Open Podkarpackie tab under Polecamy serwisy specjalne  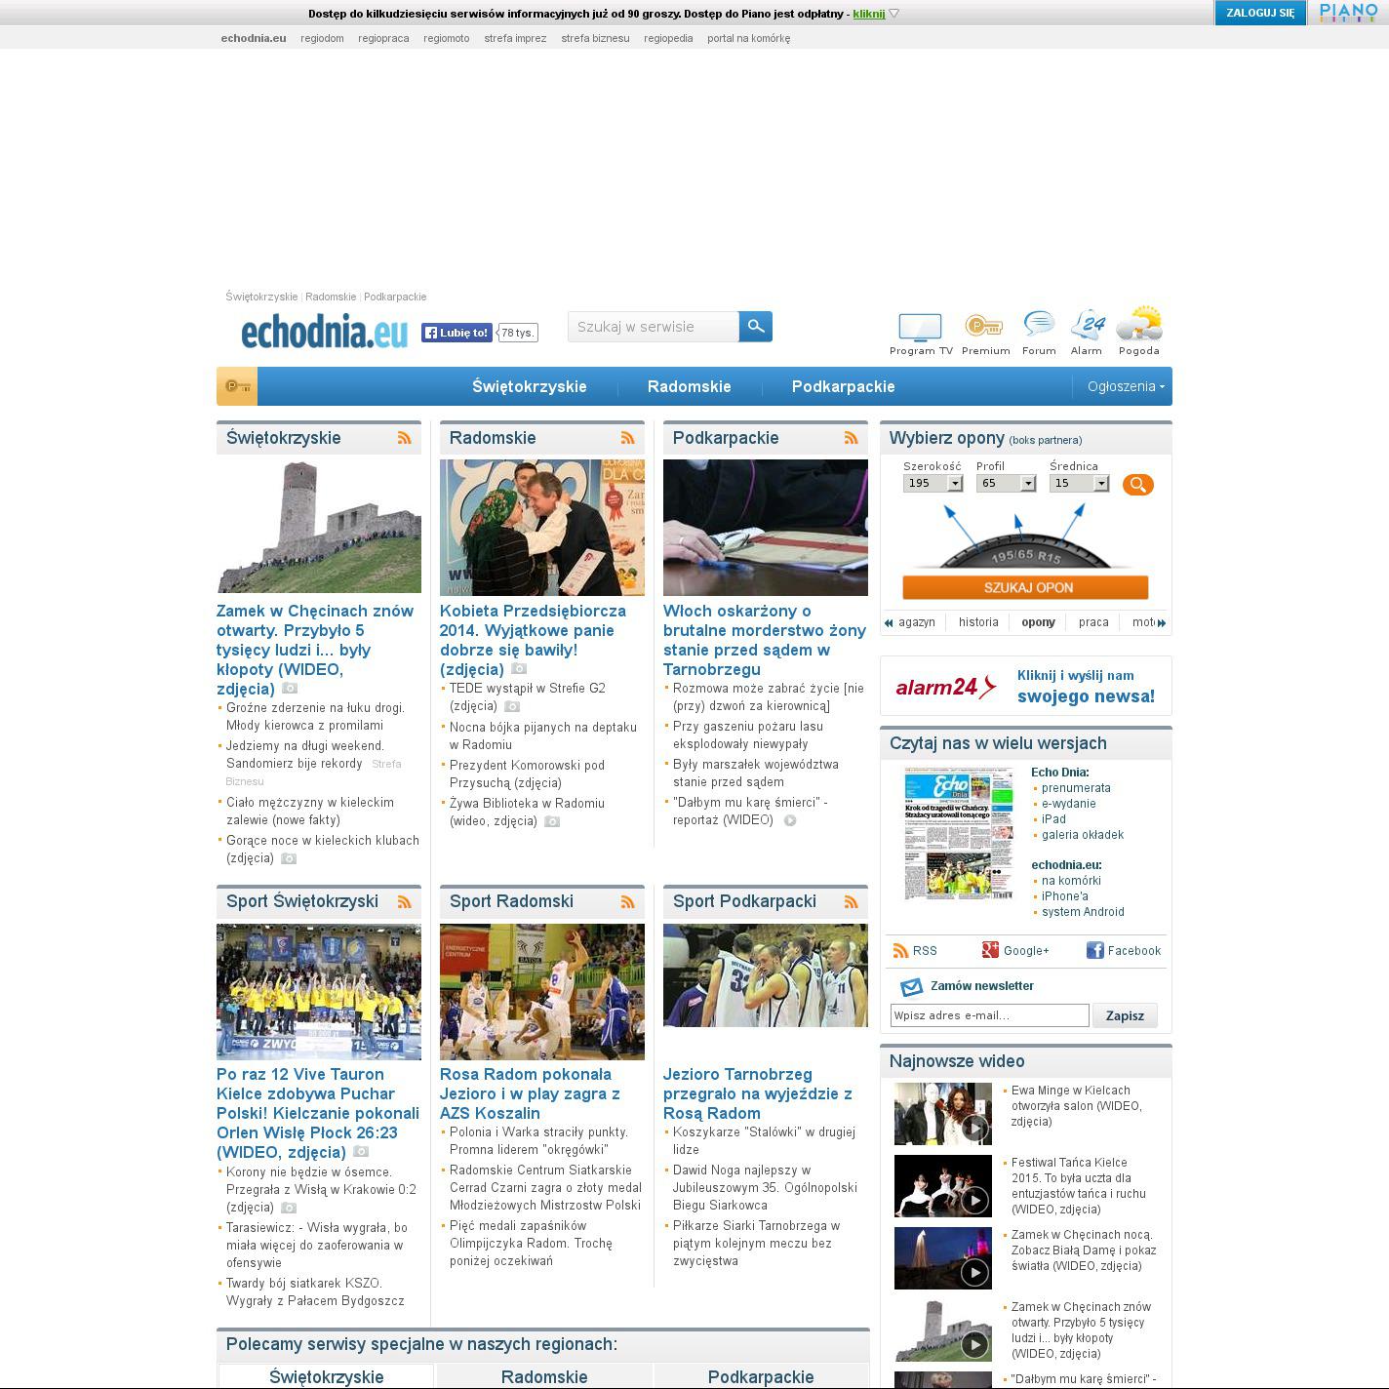761,1376
